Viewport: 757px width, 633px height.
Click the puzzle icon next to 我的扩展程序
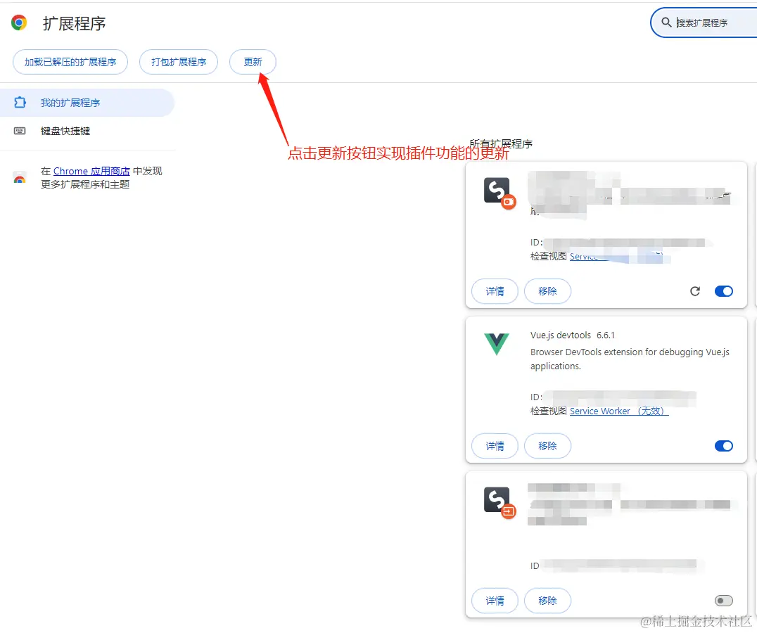tap(20, 102)
